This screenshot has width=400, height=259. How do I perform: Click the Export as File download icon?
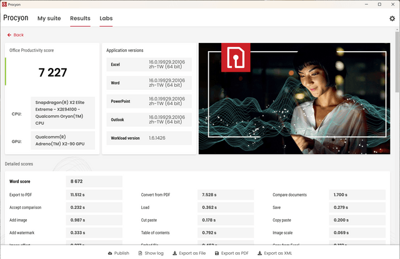pyautogui.click(x=175, y=253)
